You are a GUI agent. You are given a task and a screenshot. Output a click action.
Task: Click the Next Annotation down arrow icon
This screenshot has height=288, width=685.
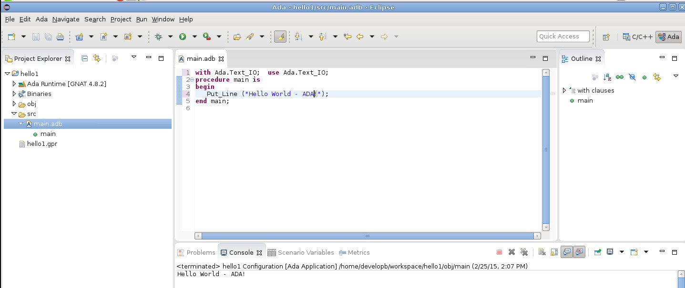(298, 37)
